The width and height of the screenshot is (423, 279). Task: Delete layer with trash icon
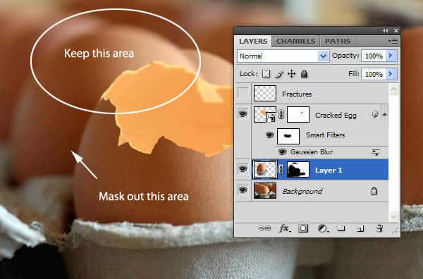point(379,228)
